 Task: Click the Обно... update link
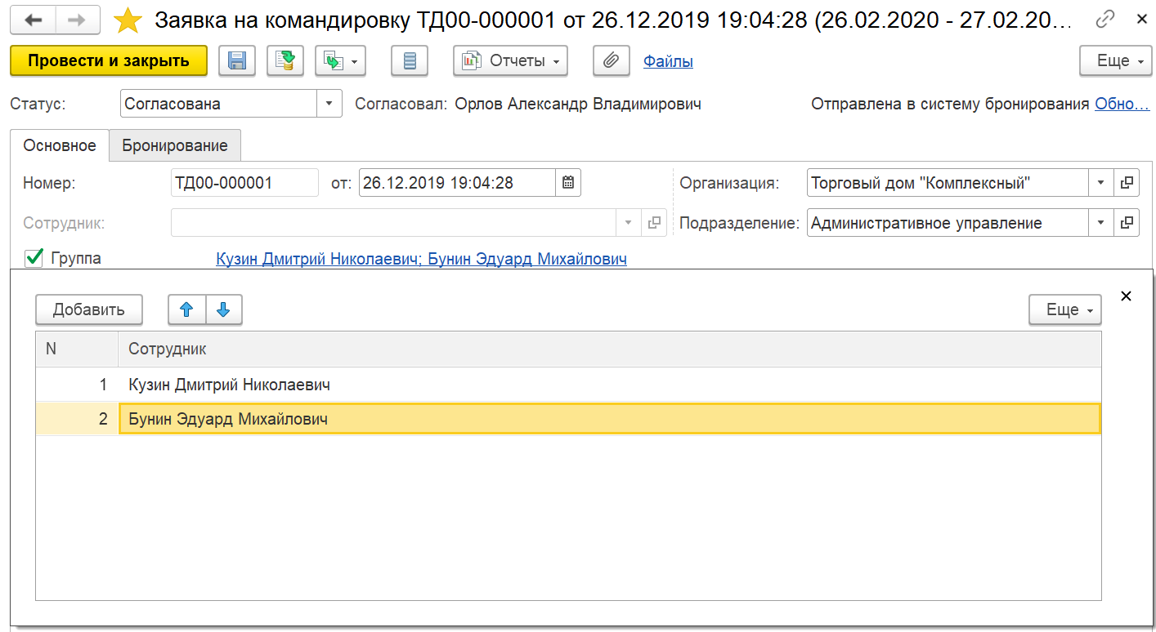point(1122,104)
